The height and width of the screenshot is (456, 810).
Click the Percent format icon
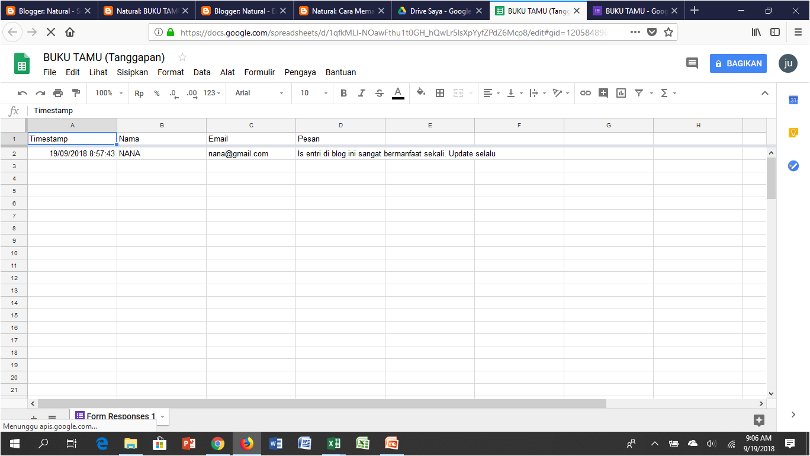[156, 93]
